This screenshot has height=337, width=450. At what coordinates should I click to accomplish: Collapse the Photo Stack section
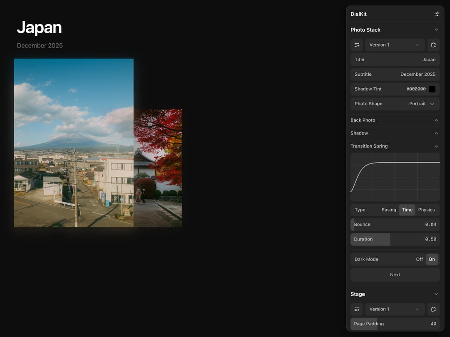[436, 30]
